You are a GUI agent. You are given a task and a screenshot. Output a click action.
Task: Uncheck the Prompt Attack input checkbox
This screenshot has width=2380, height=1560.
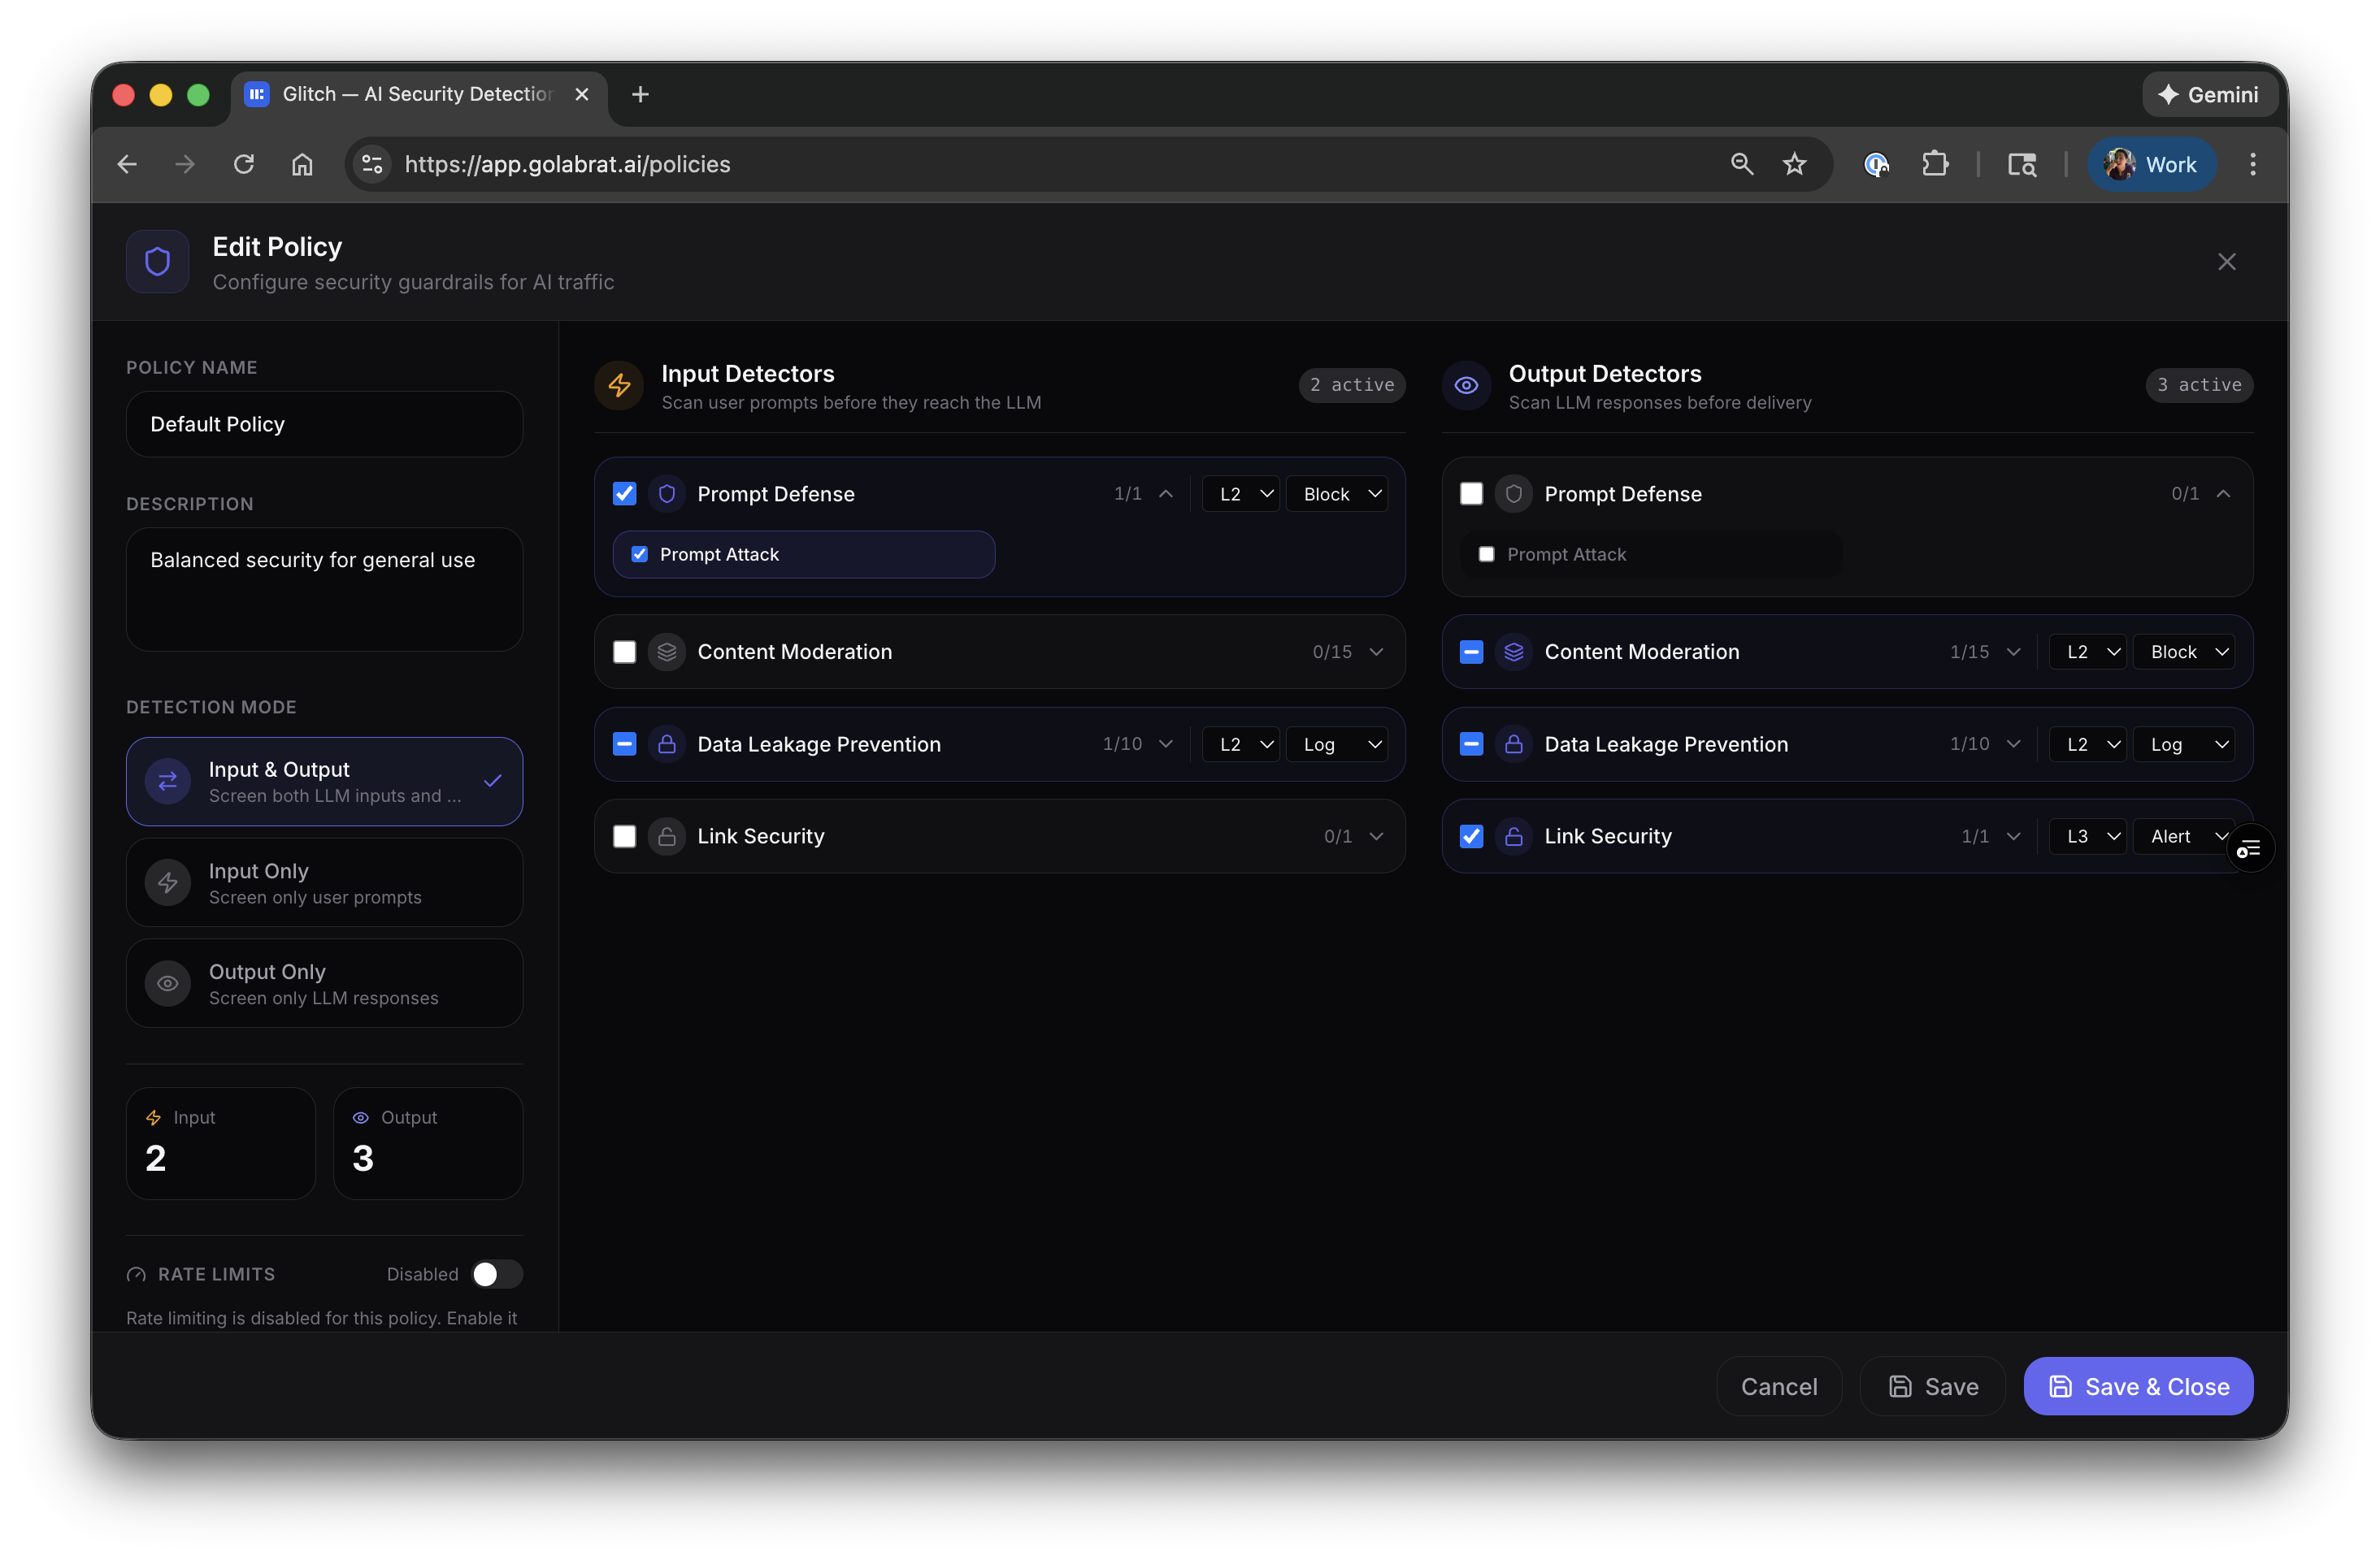point(640,553)
